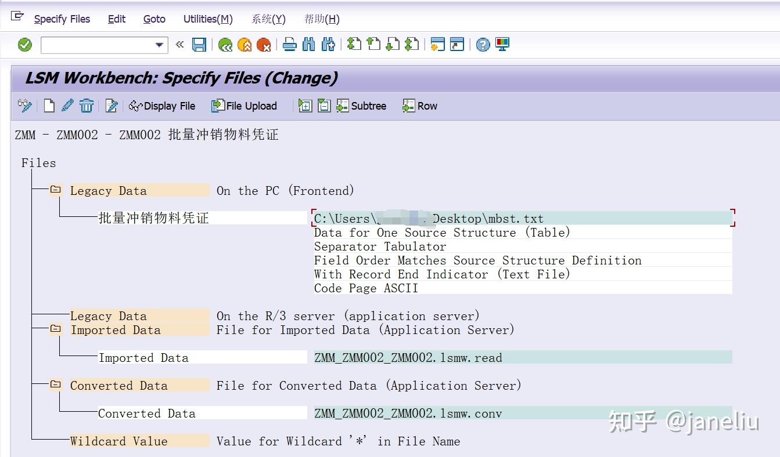This screenshot has width=780, height=457.
Task: Click the Save toolbar icon
Action: 199,45
